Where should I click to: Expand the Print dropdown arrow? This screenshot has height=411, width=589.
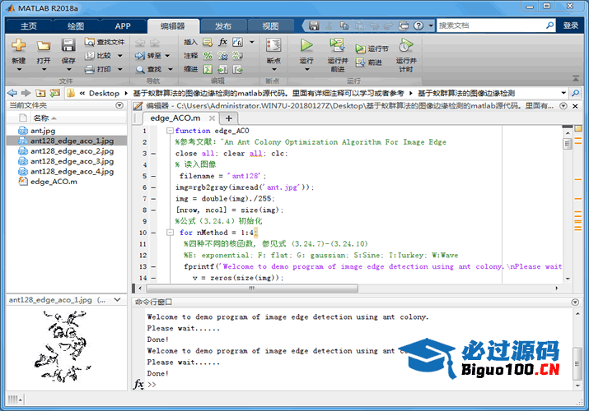[119, 69]
